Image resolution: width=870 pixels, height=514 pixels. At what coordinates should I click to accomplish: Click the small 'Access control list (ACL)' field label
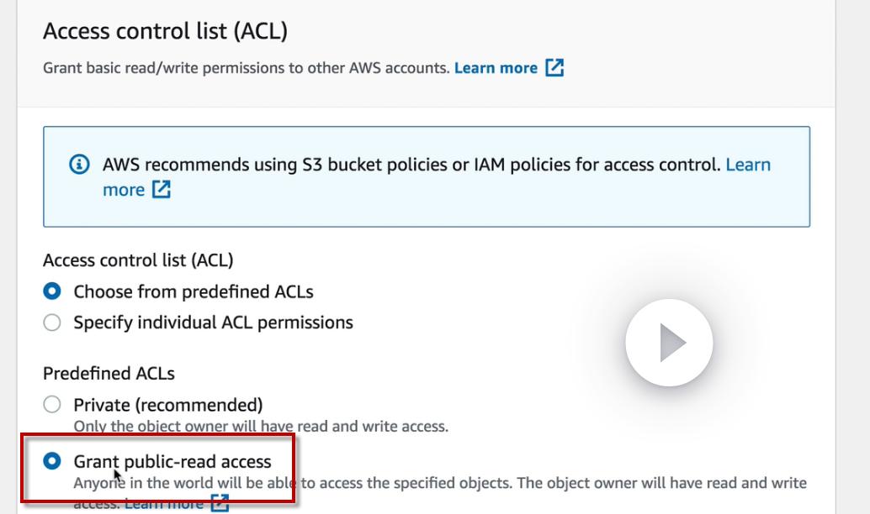[138, 260]
